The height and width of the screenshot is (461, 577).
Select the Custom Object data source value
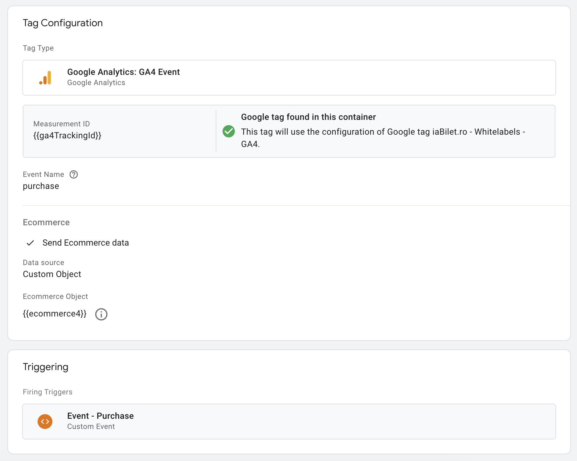pyautogui.click(x=52, y=274)
